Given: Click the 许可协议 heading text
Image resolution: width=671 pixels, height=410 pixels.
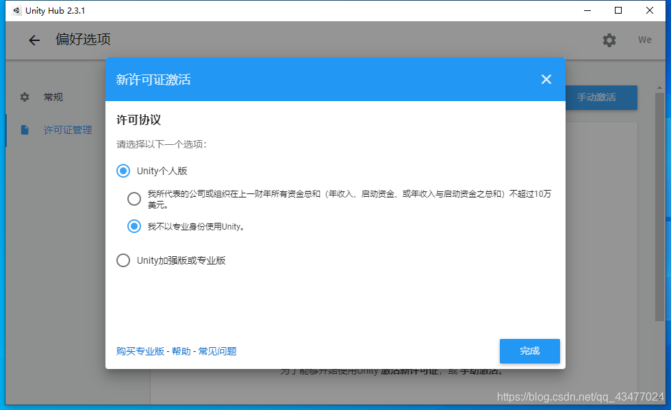Looking at the screenshot, I should coord(138,120).
